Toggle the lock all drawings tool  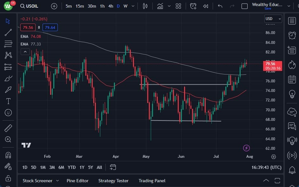(x=8, y=178)
